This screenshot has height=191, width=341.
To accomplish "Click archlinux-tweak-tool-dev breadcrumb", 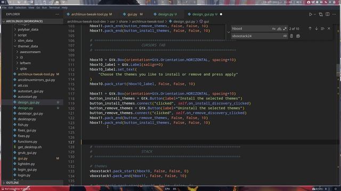I will [x=86, y=21].
